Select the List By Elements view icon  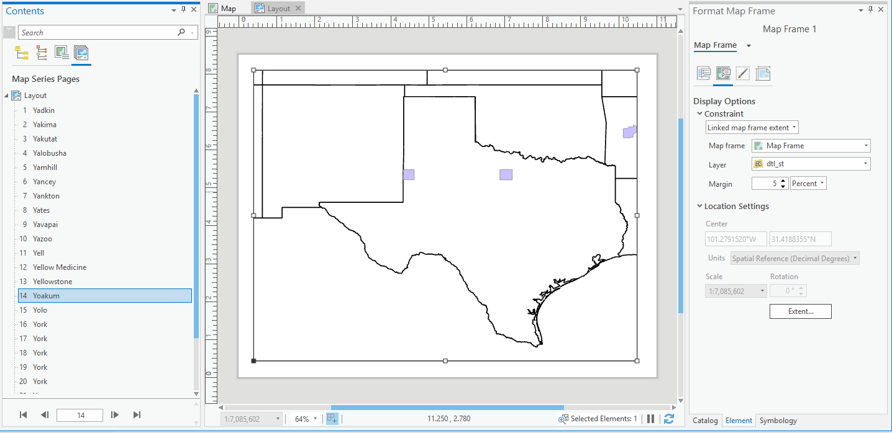tap(42, 53)
